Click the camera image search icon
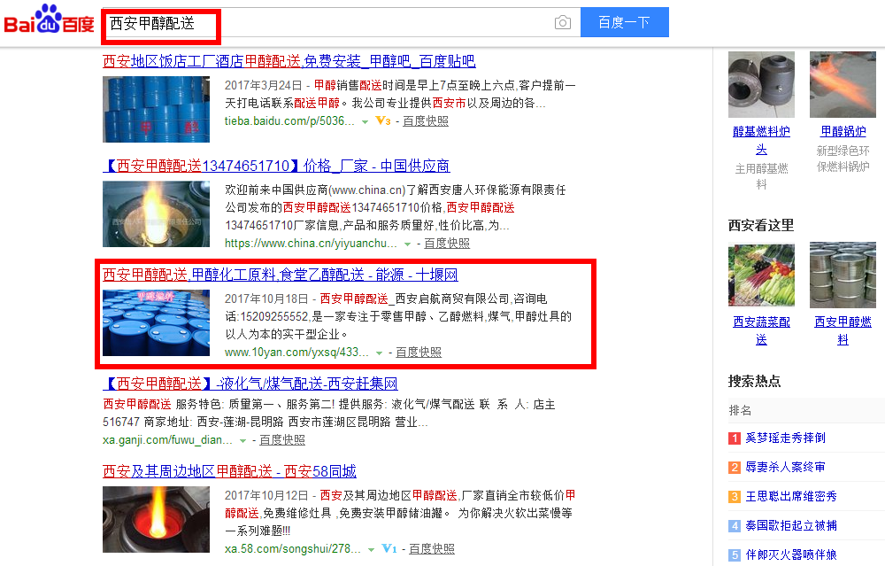This screenshot has height=566, width=885. click(562, 23)
